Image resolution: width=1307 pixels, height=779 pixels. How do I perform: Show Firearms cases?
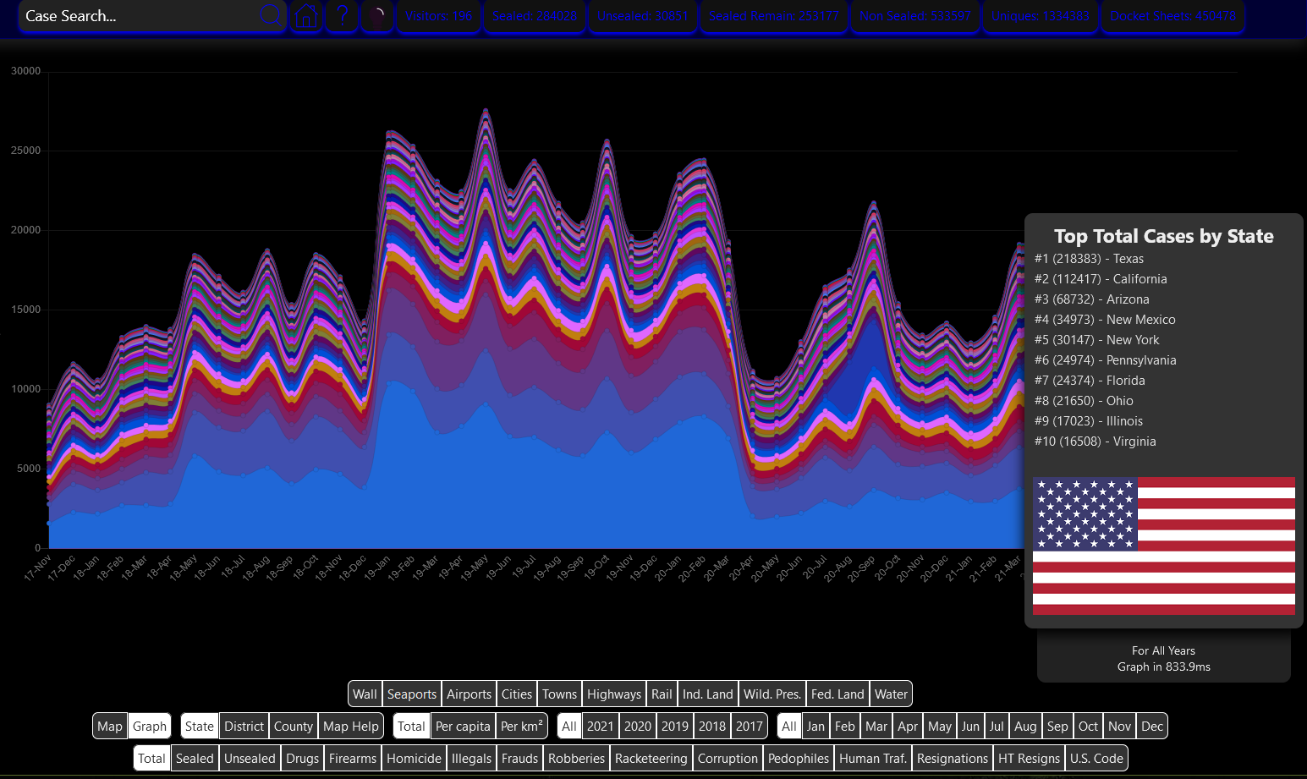[353, 758]
